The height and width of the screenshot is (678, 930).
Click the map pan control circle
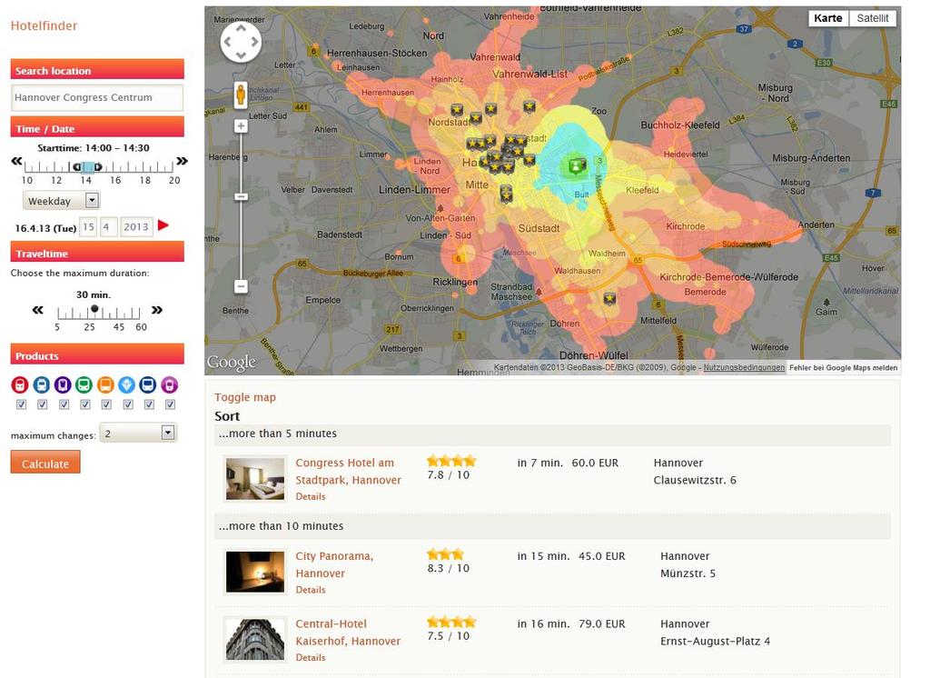point(241,42)
